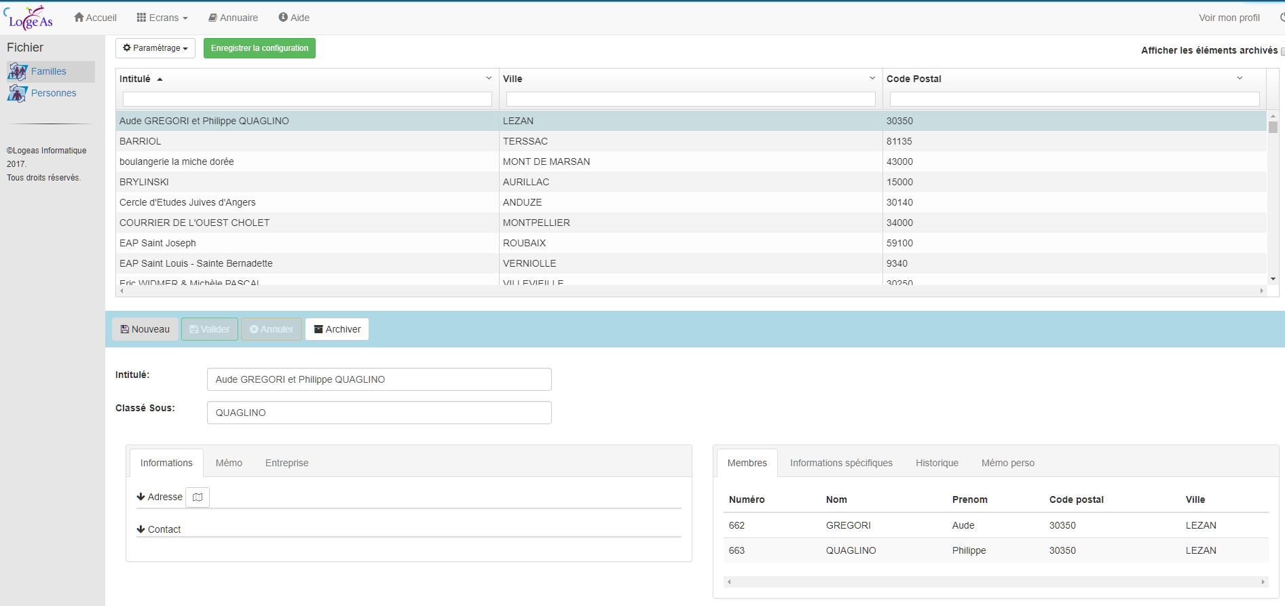Select member row 663 QUAGLINO

[x=996, y=550]
